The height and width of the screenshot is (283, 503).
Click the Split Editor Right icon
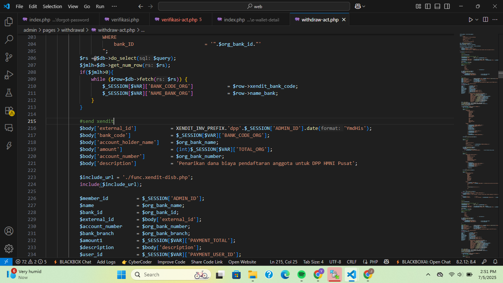485,20
